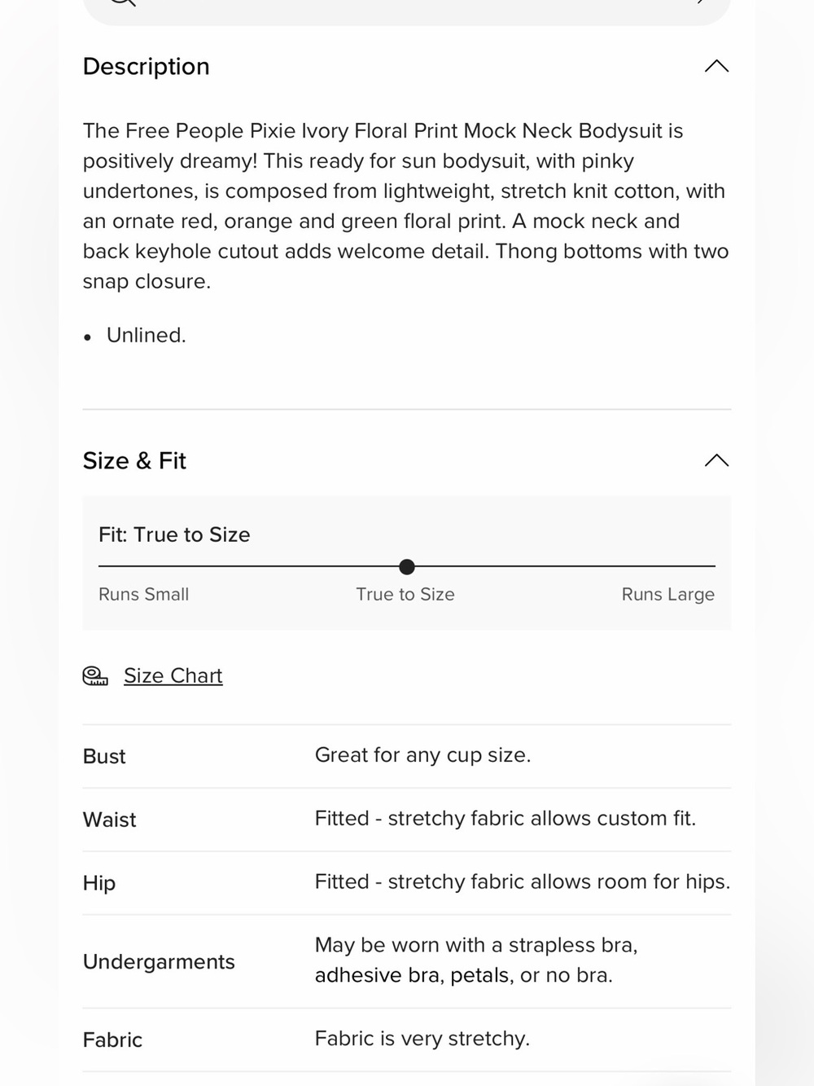Select the Hip row label
814x1086 pixels.
click(99, 883)
